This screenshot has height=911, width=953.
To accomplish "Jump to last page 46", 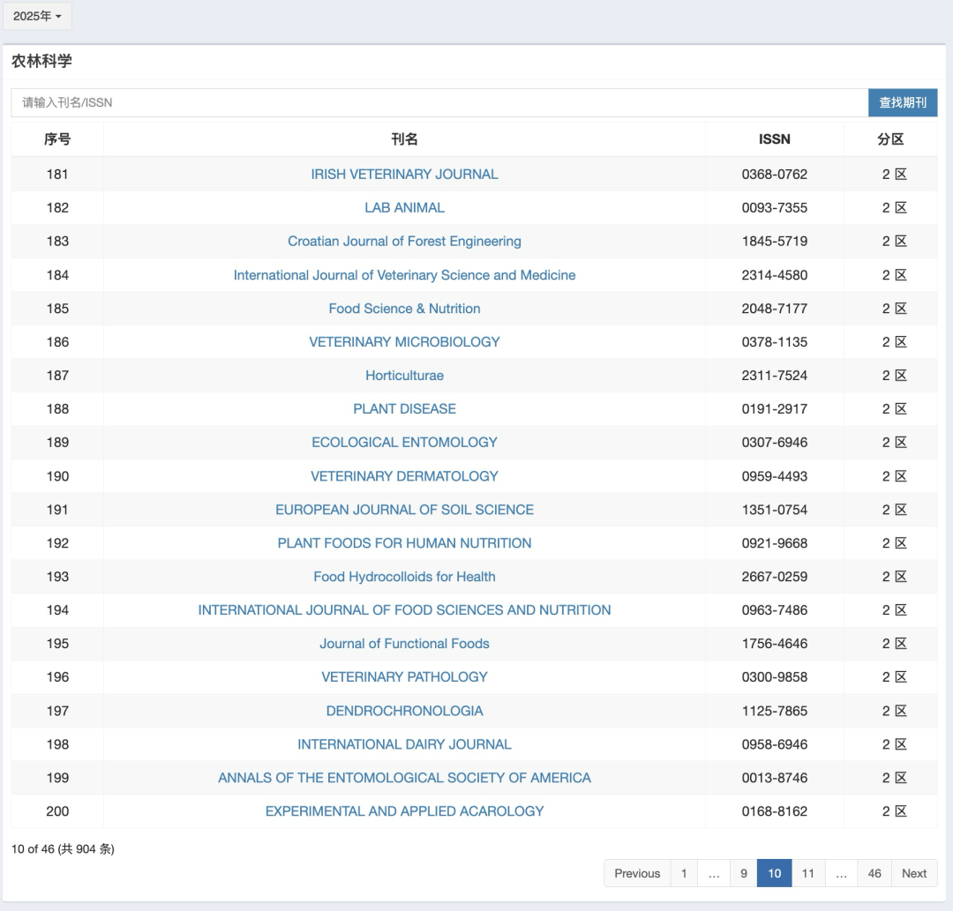I will coord(874,873).
